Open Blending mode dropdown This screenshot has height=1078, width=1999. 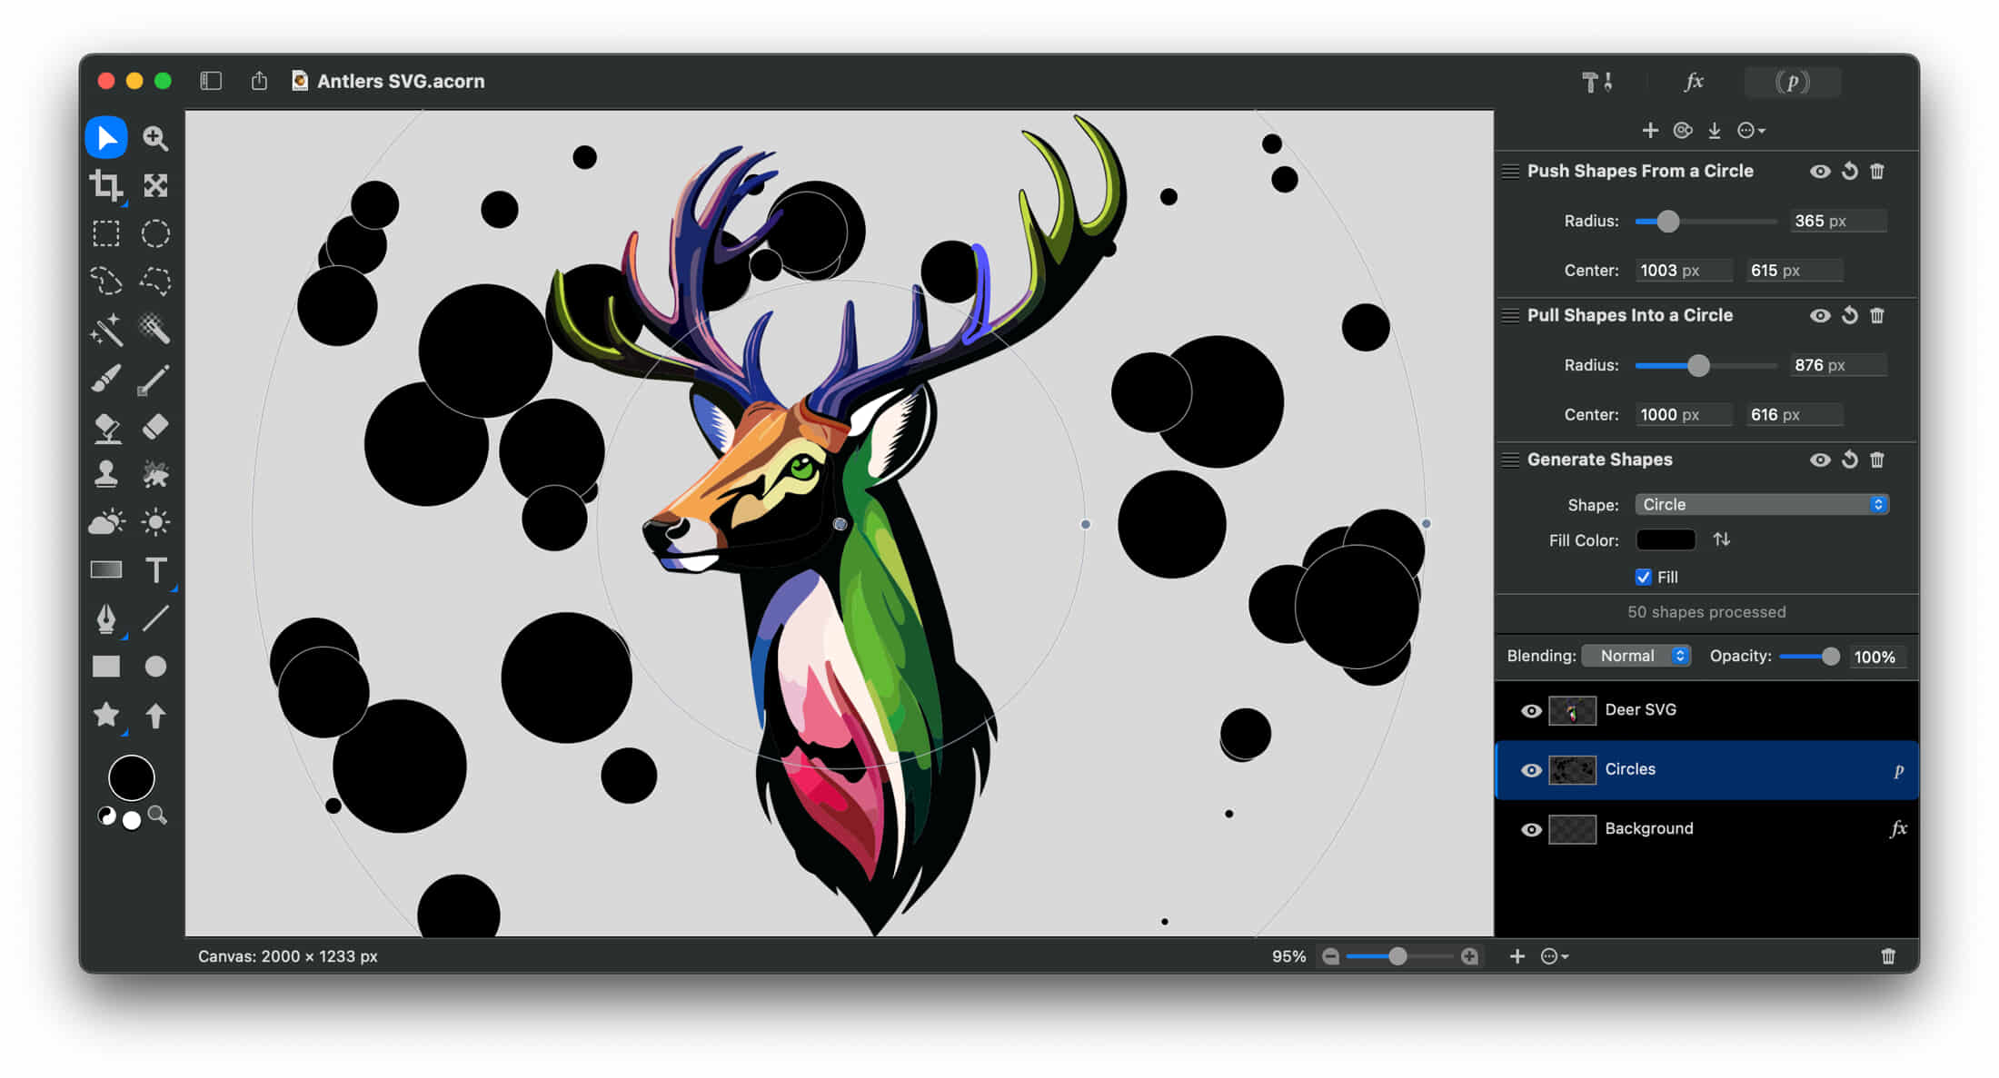pyautogui.click(x=1636, y=656)
